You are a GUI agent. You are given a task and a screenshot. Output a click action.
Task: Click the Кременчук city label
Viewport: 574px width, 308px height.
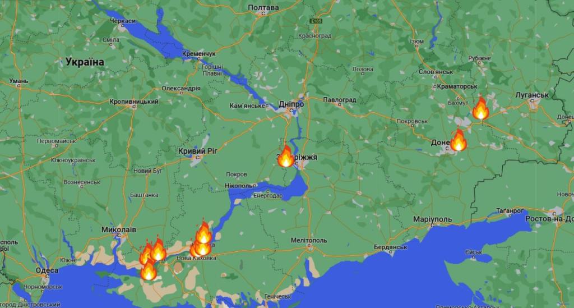tap(199, 54)
